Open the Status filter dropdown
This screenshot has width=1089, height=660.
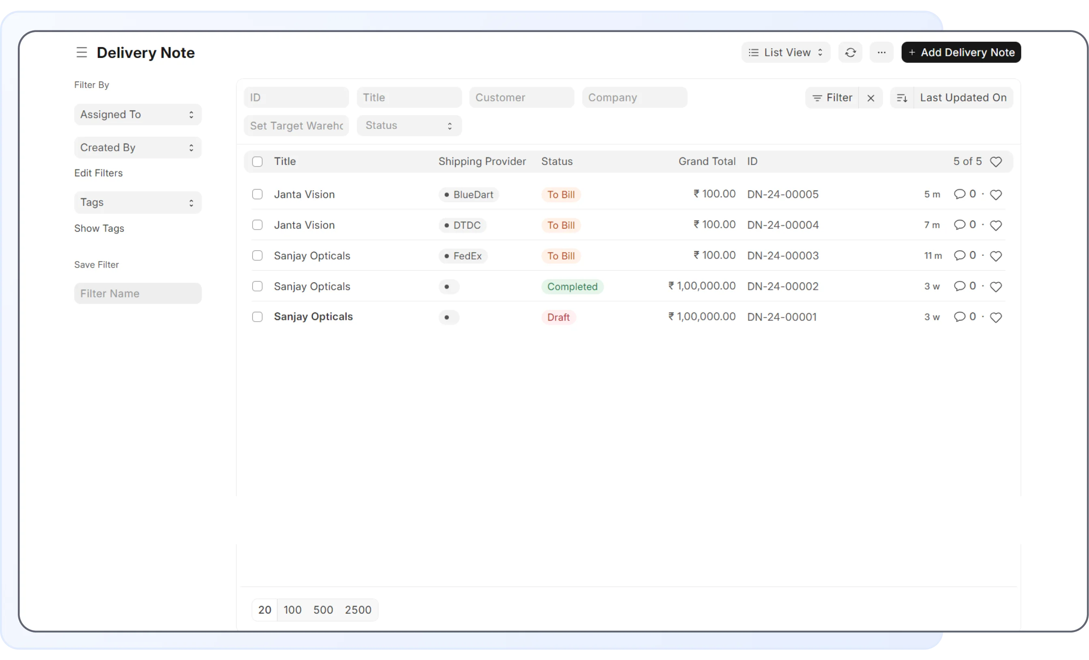point(409,126)
